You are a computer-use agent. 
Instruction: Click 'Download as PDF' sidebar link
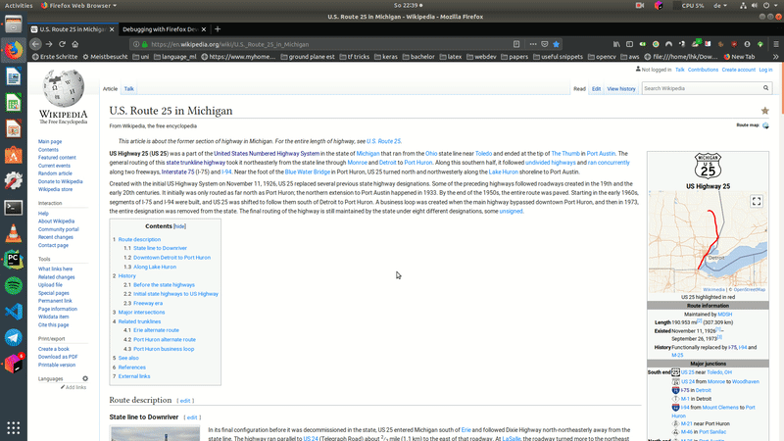(x=58, y=357)
